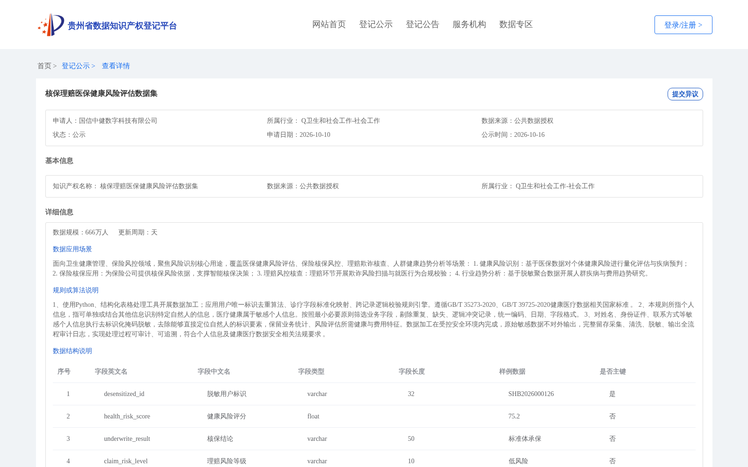Click the 字段类型 column header
The image size is (748, 467).
tap(311, 371)
